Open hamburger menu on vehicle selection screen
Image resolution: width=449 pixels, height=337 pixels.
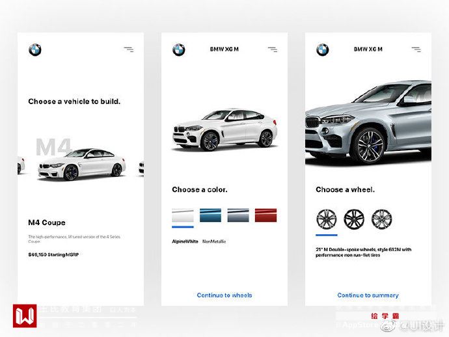pyautogui.click(x=129, y=49)
